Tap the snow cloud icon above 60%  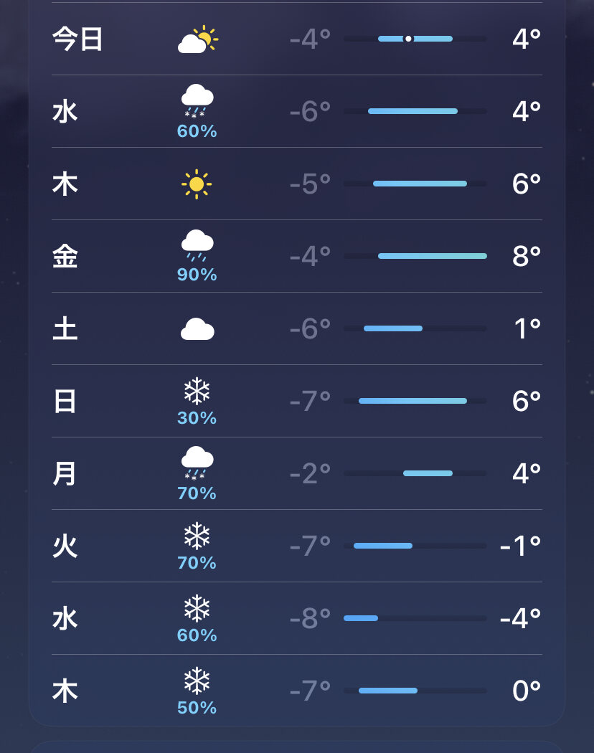pyautogui.click(x=197, y=100)
